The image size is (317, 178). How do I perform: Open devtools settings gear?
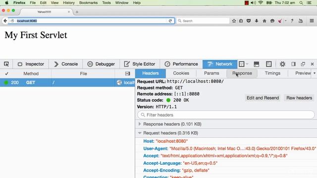282,64
